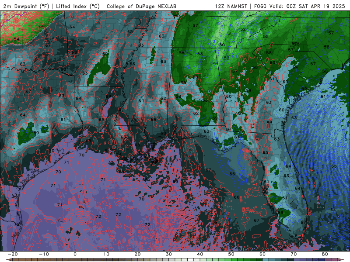Click the "50" dewpoint value on the map
350x262 pixels.
(222, 45)
